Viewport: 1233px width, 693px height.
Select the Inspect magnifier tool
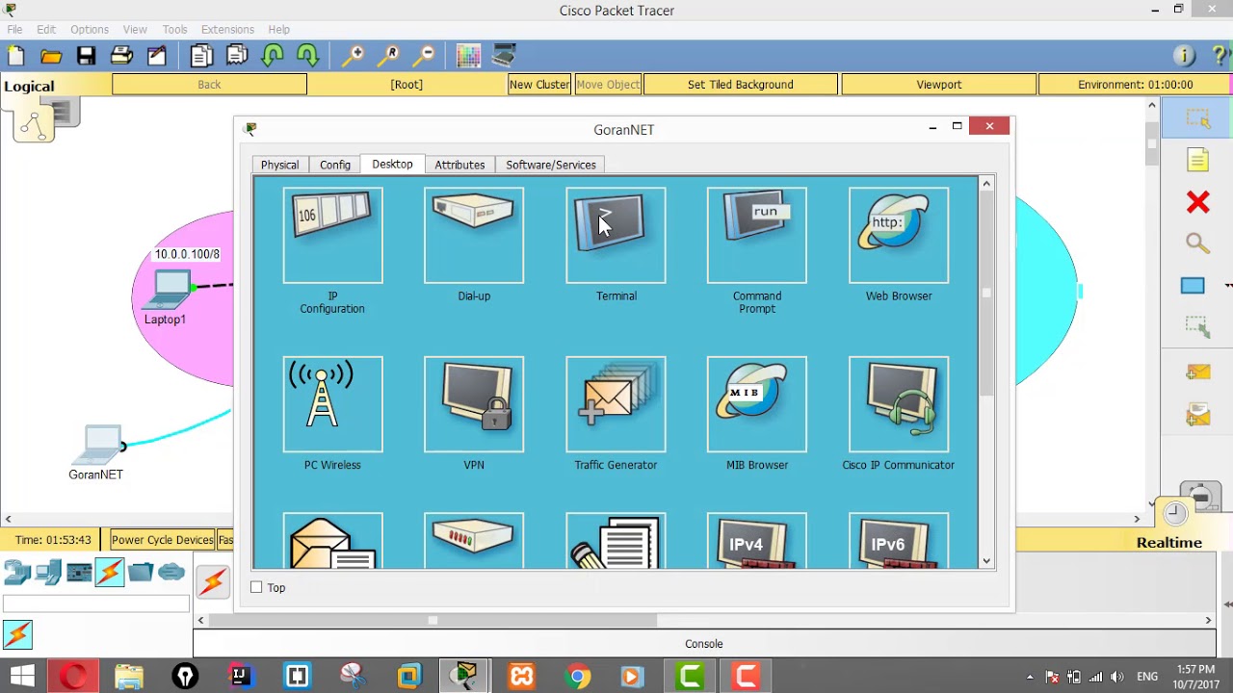coord(1197,243)
